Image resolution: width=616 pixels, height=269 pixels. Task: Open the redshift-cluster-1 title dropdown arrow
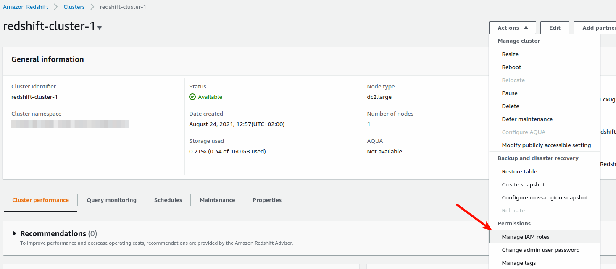pos(100,28)
